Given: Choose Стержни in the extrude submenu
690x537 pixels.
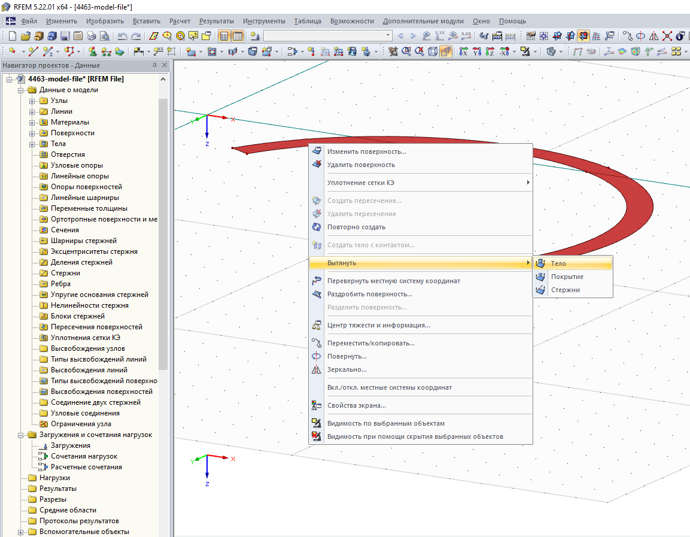Looking at the screenshot, I should [573, 290].
